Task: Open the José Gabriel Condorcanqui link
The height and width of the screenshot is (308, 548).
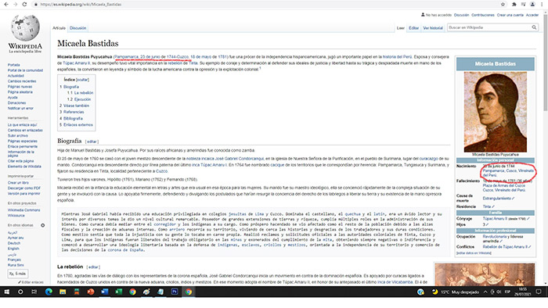Action: (x=240, y=159)
